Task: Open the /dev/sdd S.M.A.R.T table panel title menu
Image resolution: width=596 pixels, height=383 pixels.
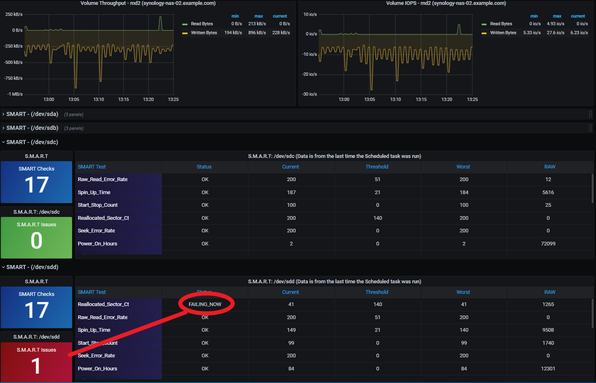Action: click(x=334, y=282)
